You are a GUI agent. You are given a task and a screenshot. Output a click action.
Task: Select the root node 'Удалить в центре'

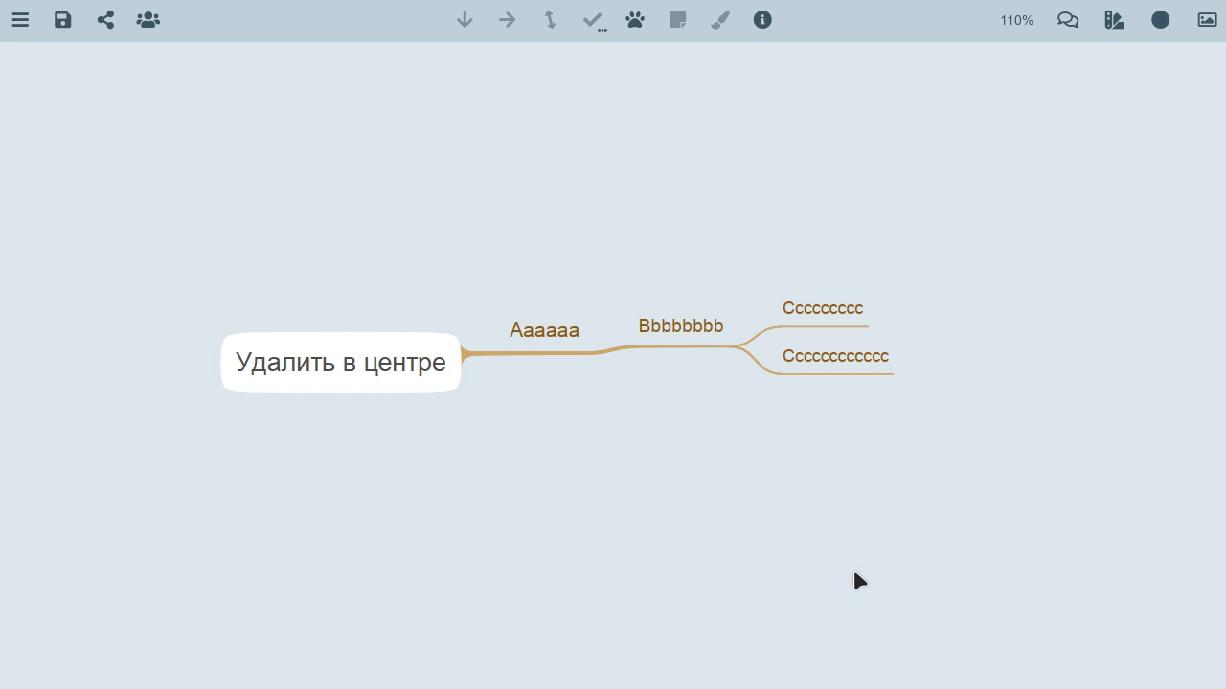click(x=341, y=363)
